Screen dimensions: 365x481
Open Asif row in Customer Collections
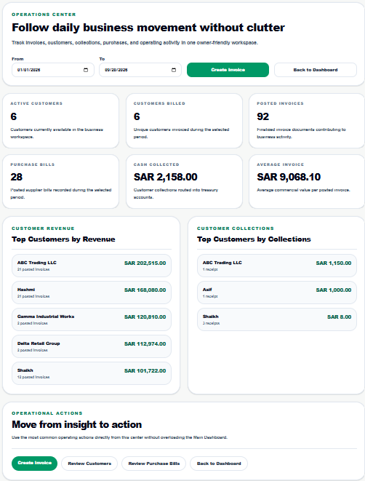[277, 293]
